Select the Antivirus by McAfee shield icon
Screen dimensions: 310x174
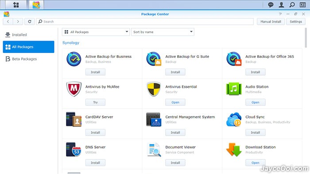pos(74,89)
